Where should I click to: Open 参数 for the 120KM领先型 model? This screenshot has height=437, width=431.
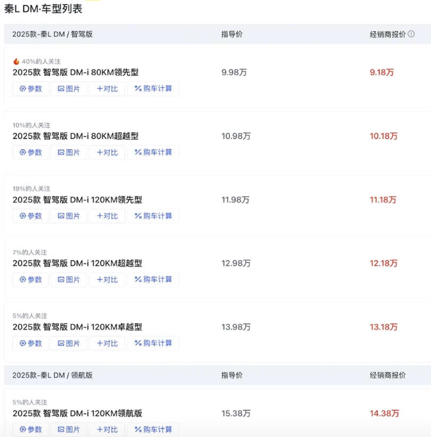tap(31, 216)
